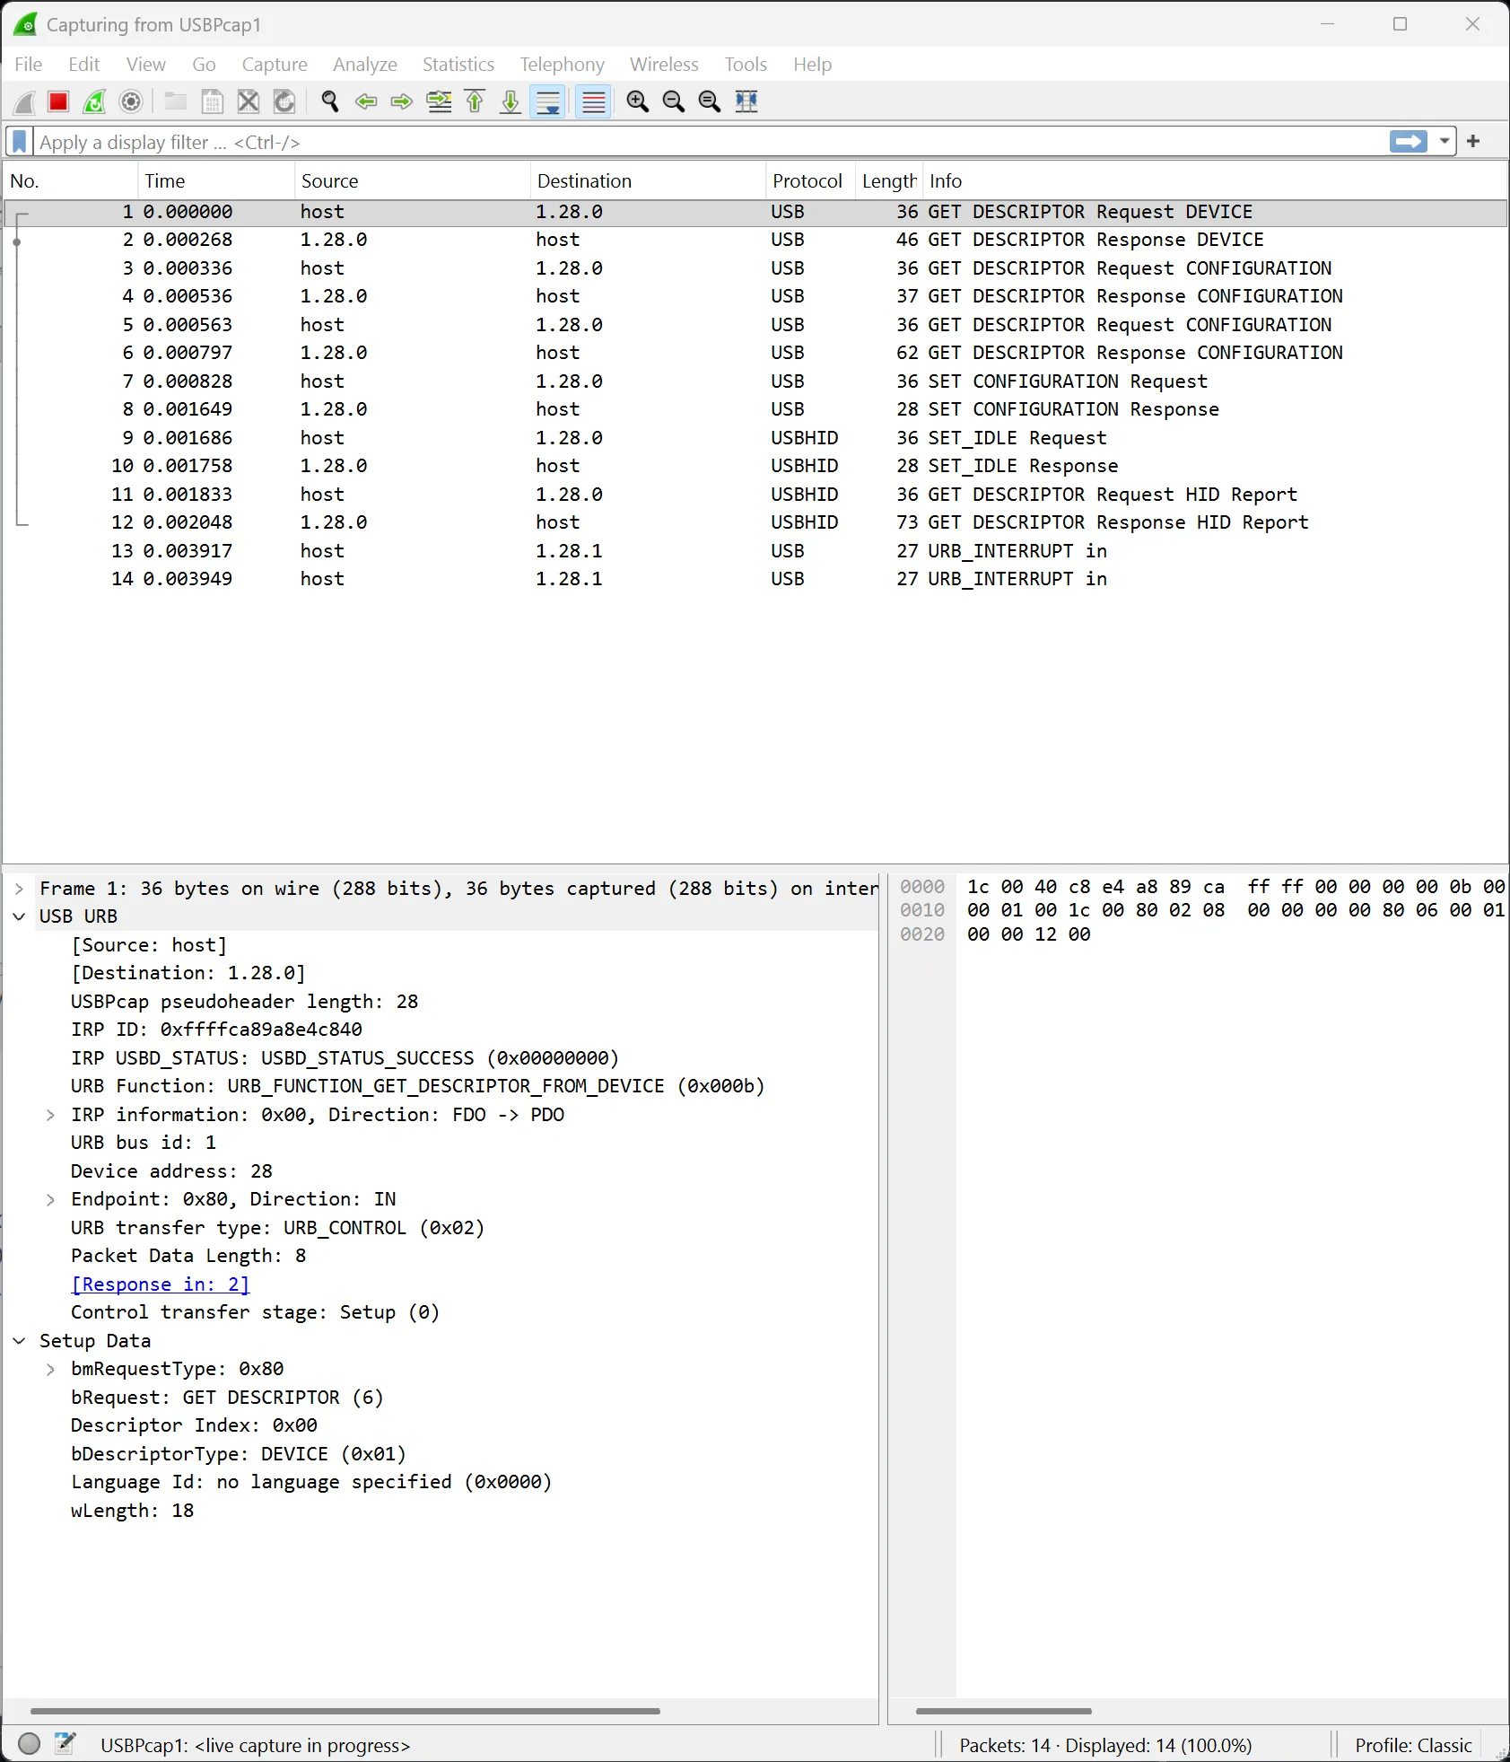Click the display filter input field

click(x=709, y=142)
